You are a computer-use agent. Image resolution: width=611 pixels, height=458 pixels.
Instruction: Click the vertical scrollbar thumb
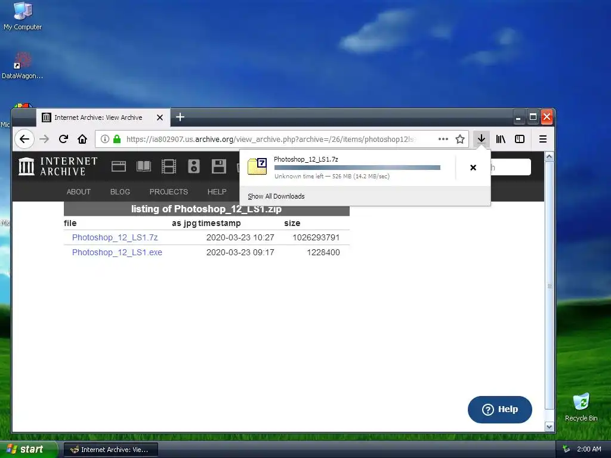[x=549, y=286]
